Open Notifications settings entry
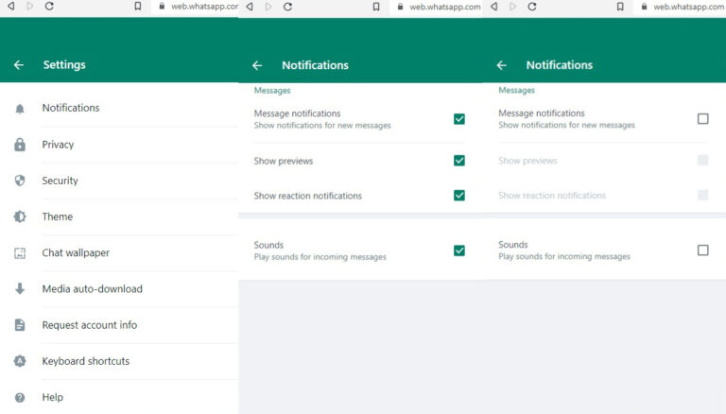The image size is (726, 414). click(x=119, y=109)
